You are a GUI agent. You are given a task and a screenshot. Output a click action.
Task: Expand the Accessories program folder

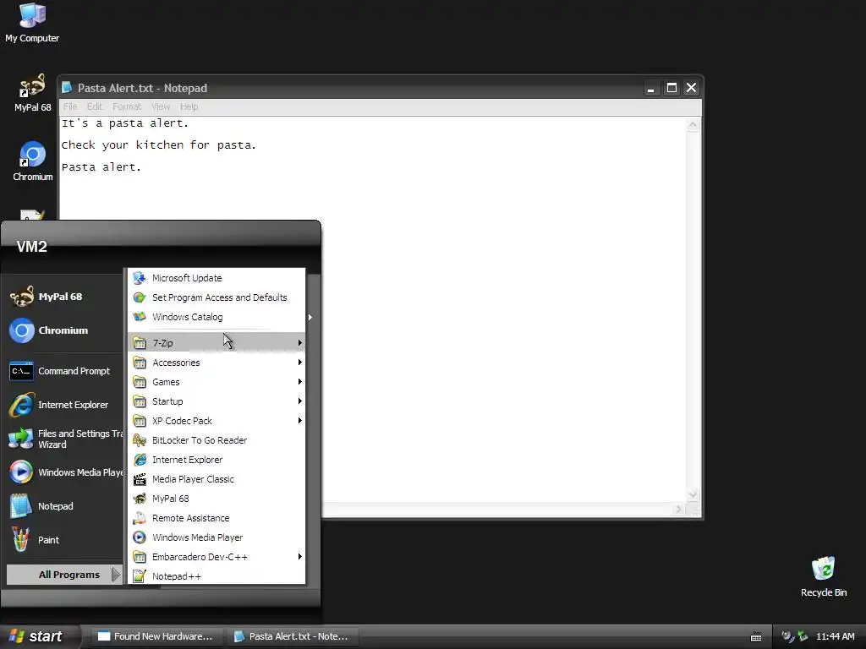point(216,363)
